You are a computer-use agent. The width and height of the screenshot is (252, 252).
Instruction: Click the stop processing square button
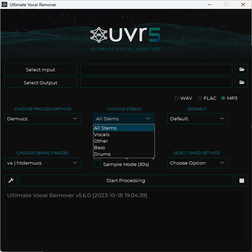tap(241, 180)
